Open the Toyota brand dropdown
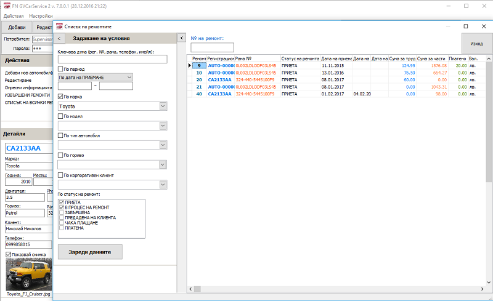The image size is (493, 301). click(x=163, y=106)
